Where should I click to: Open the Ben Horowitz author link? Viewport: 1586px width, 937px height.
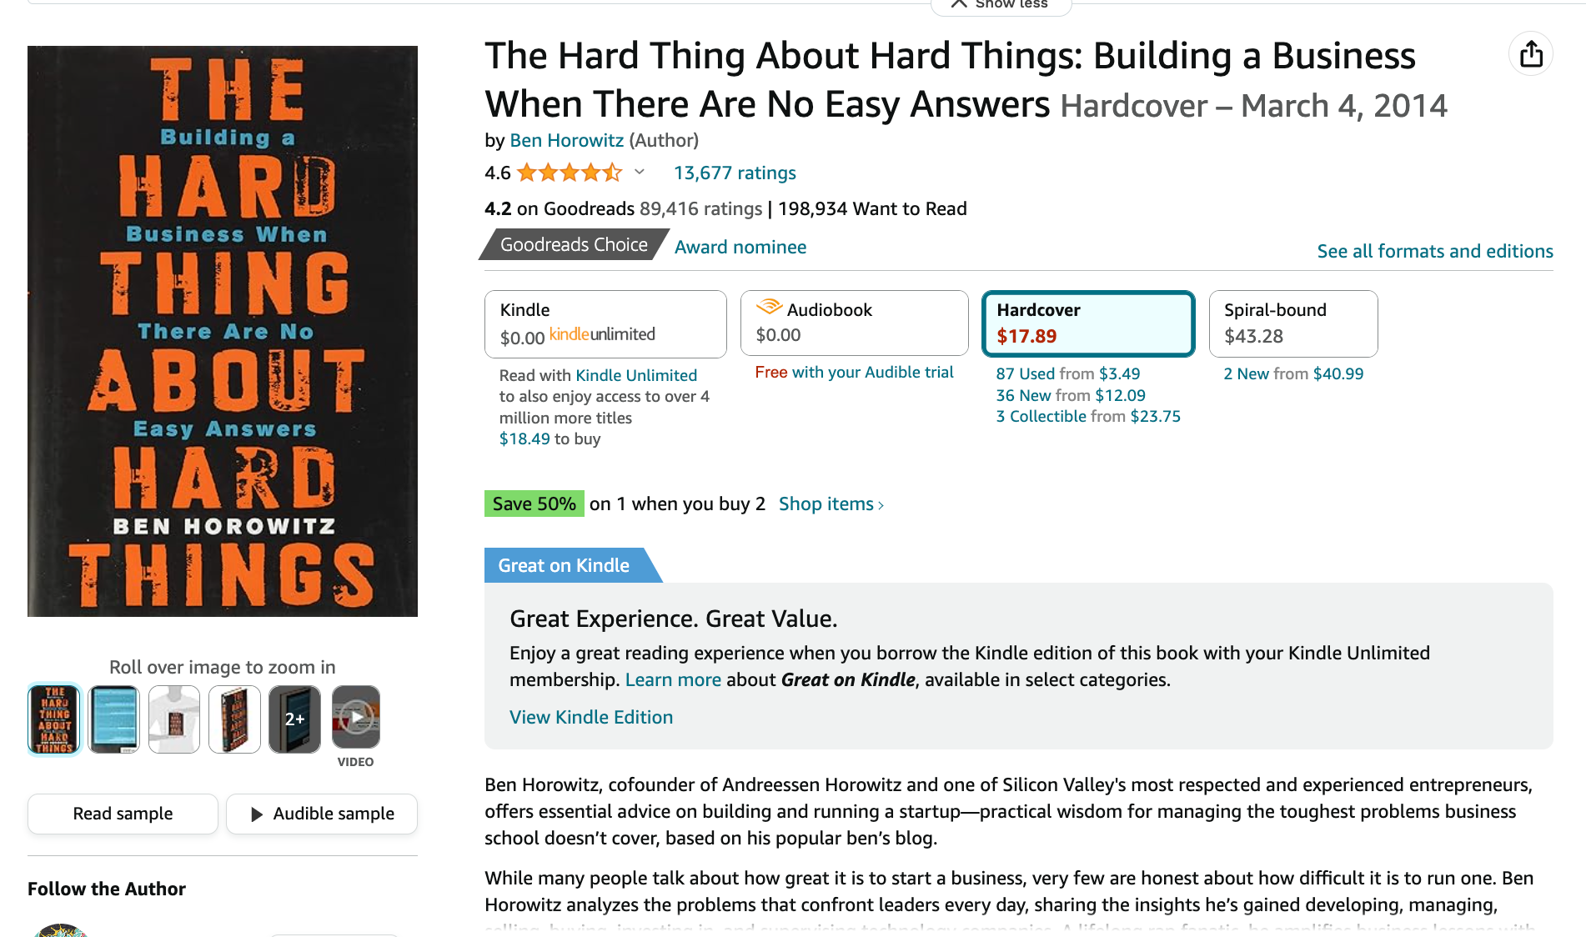567,140
